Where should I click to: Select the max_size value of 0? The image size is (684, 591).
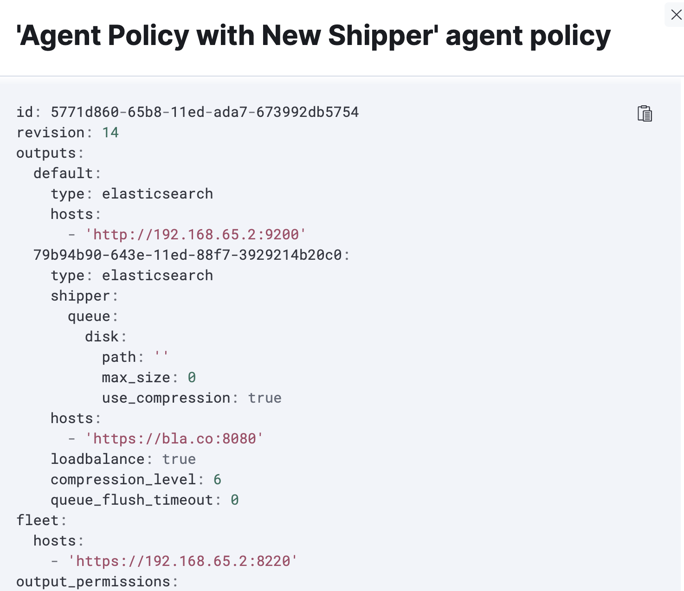(x=192, y=377)
